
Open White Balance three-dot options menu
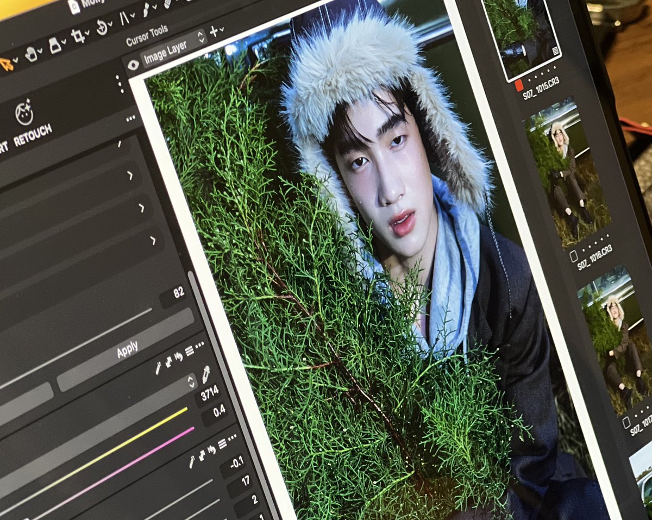tap(199, 344)
